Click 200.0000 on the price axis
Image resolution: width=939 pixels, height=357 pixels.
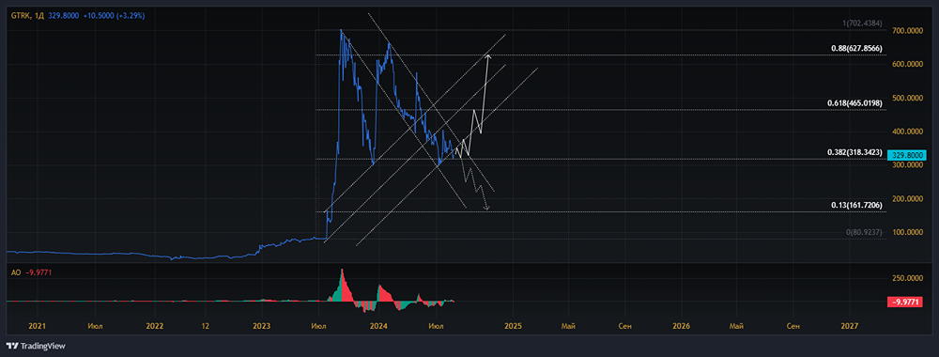907,199
